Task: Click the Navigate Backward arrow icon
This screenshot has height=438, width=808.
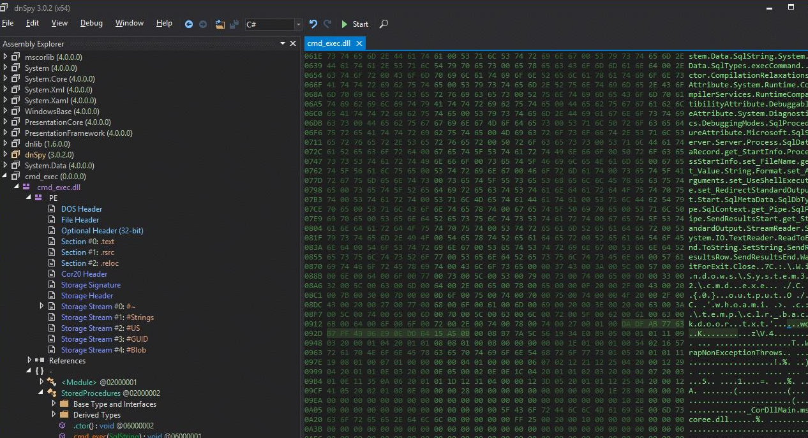Action: pos(189,24)
